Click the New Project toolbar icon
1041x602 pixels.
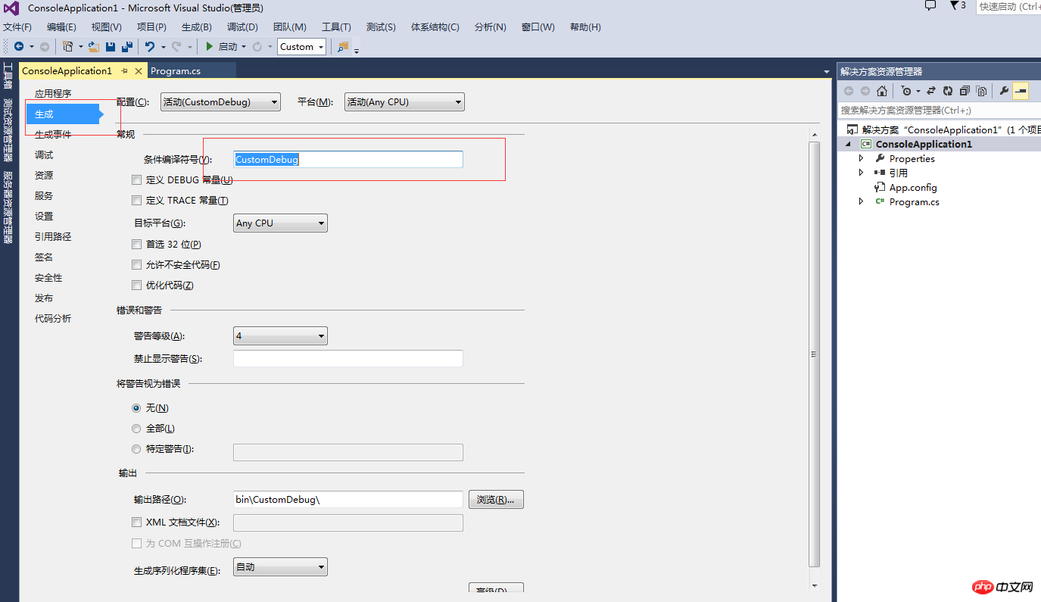(68, 47)
